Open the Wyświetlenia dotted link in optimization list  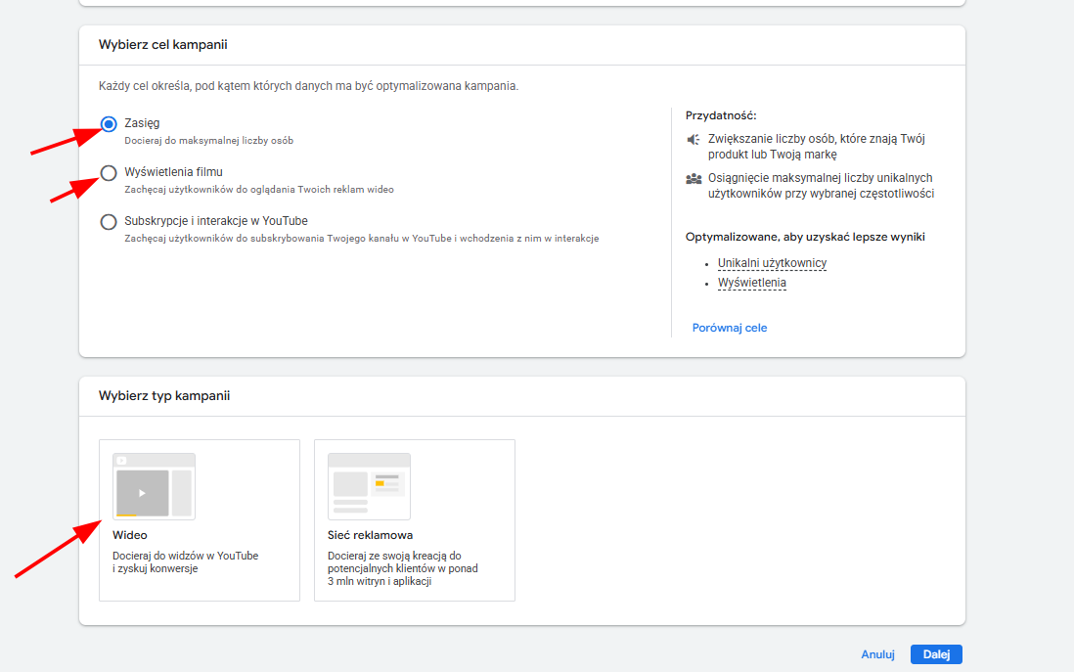751,283
